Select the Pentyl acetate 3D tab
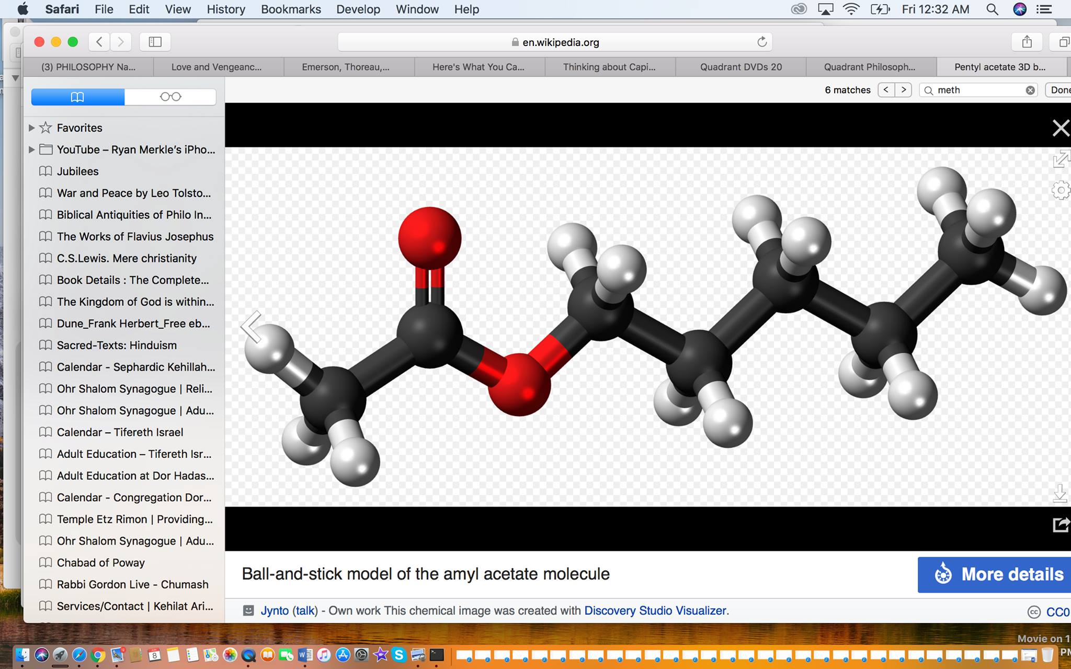The image size is (1071, 669). click(1001, 67)
